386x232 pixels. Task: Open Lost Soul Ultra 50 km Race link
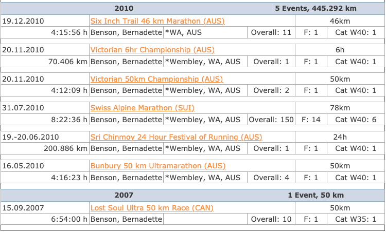click(152, 208)
